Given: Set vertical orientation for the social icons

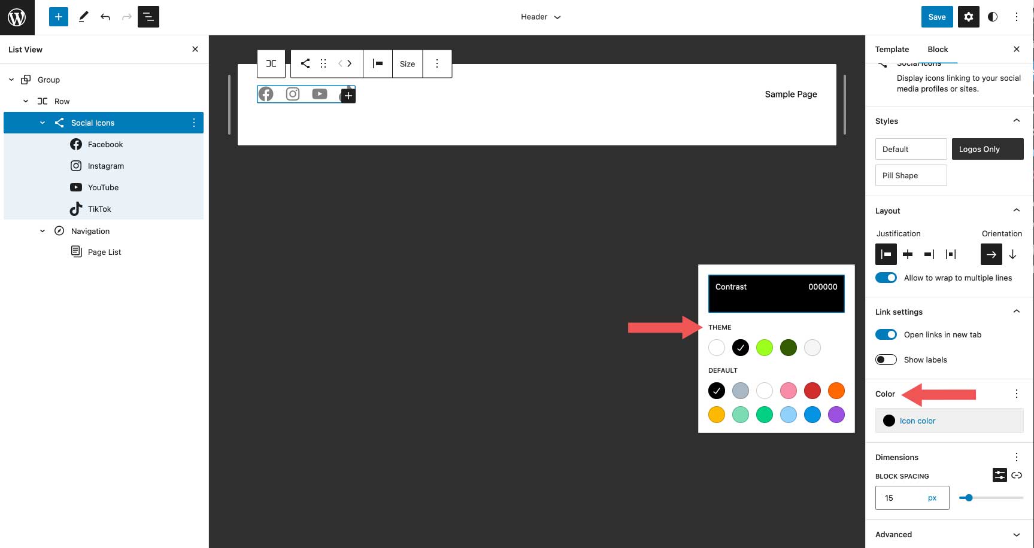Looking at the screenshot, I should (x=1012, y=254).
